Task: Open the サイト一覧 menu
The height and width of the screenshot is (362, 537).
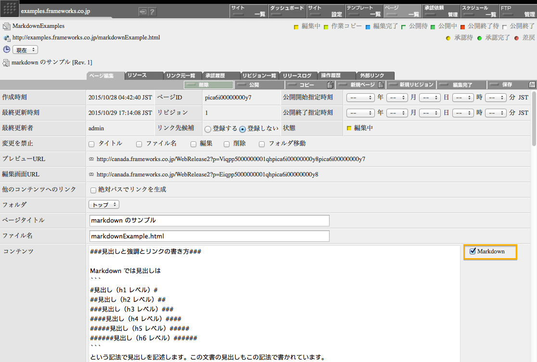Action: coord(249,11)
